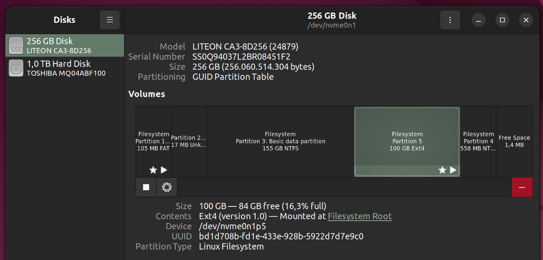Click GUID Partition Table text
The width and height of the screenshot is (543, 260).
pos(233,77)
